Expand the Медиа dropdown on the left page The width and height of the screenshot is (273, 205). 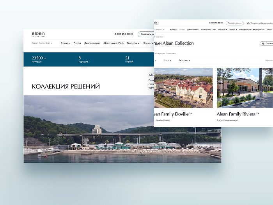tap(148, 43)
